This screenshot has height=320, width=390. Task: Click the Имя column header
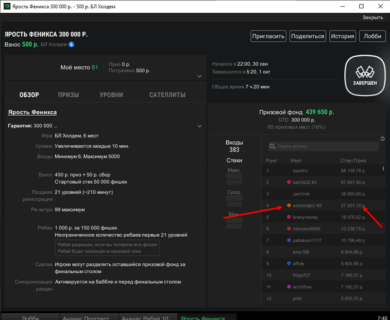click(296, 160)
